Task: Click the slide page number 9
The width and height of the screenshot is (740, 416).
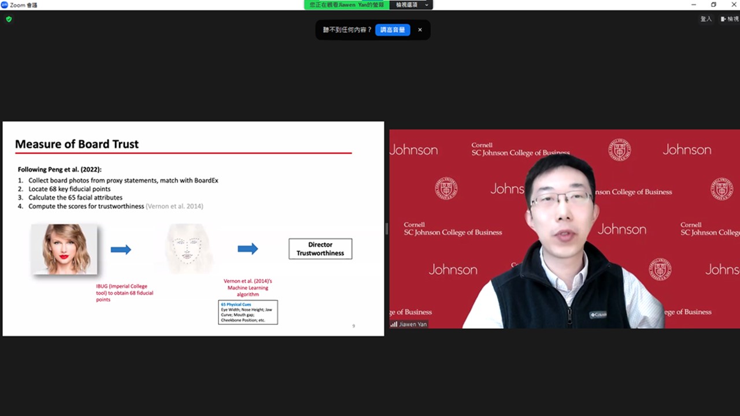Action: (354, 326)
